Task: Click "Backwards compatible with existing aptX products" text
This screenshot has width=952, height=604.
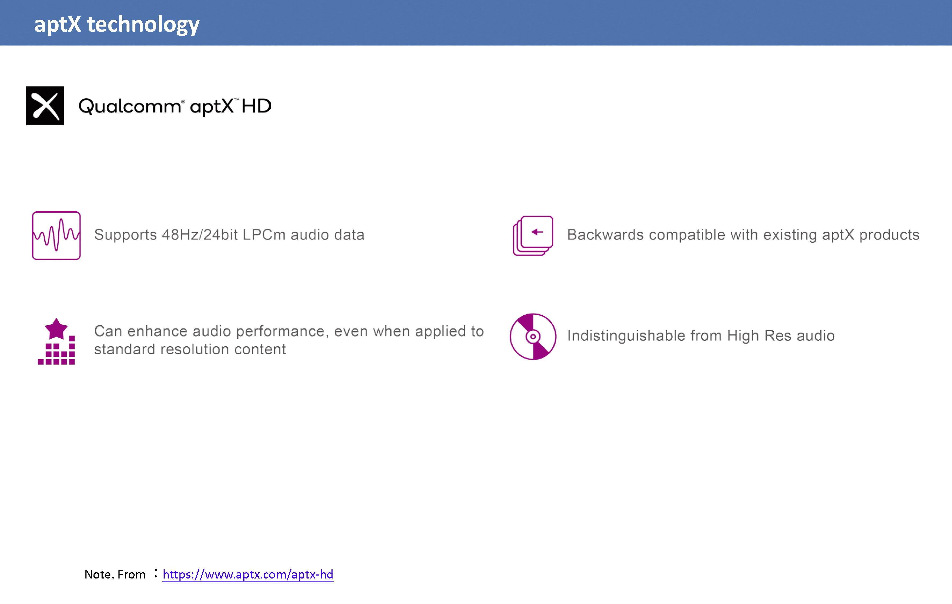Action: click(743, 235)
